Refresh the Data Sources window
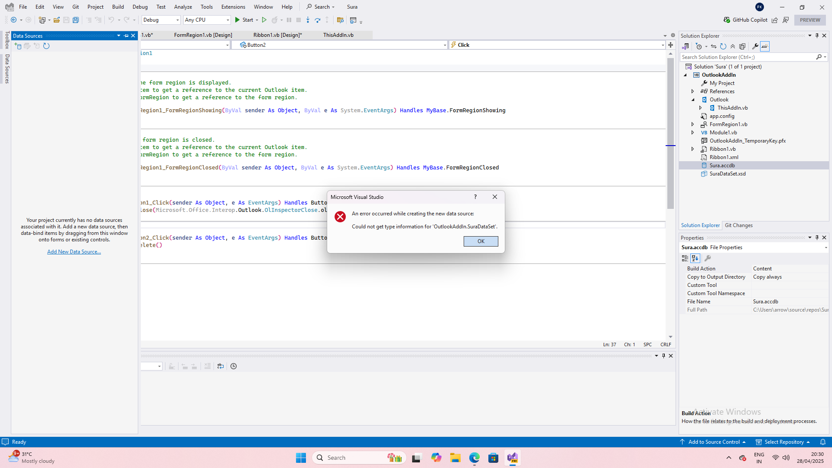832x468 pixels. click(x=46, y=46)
